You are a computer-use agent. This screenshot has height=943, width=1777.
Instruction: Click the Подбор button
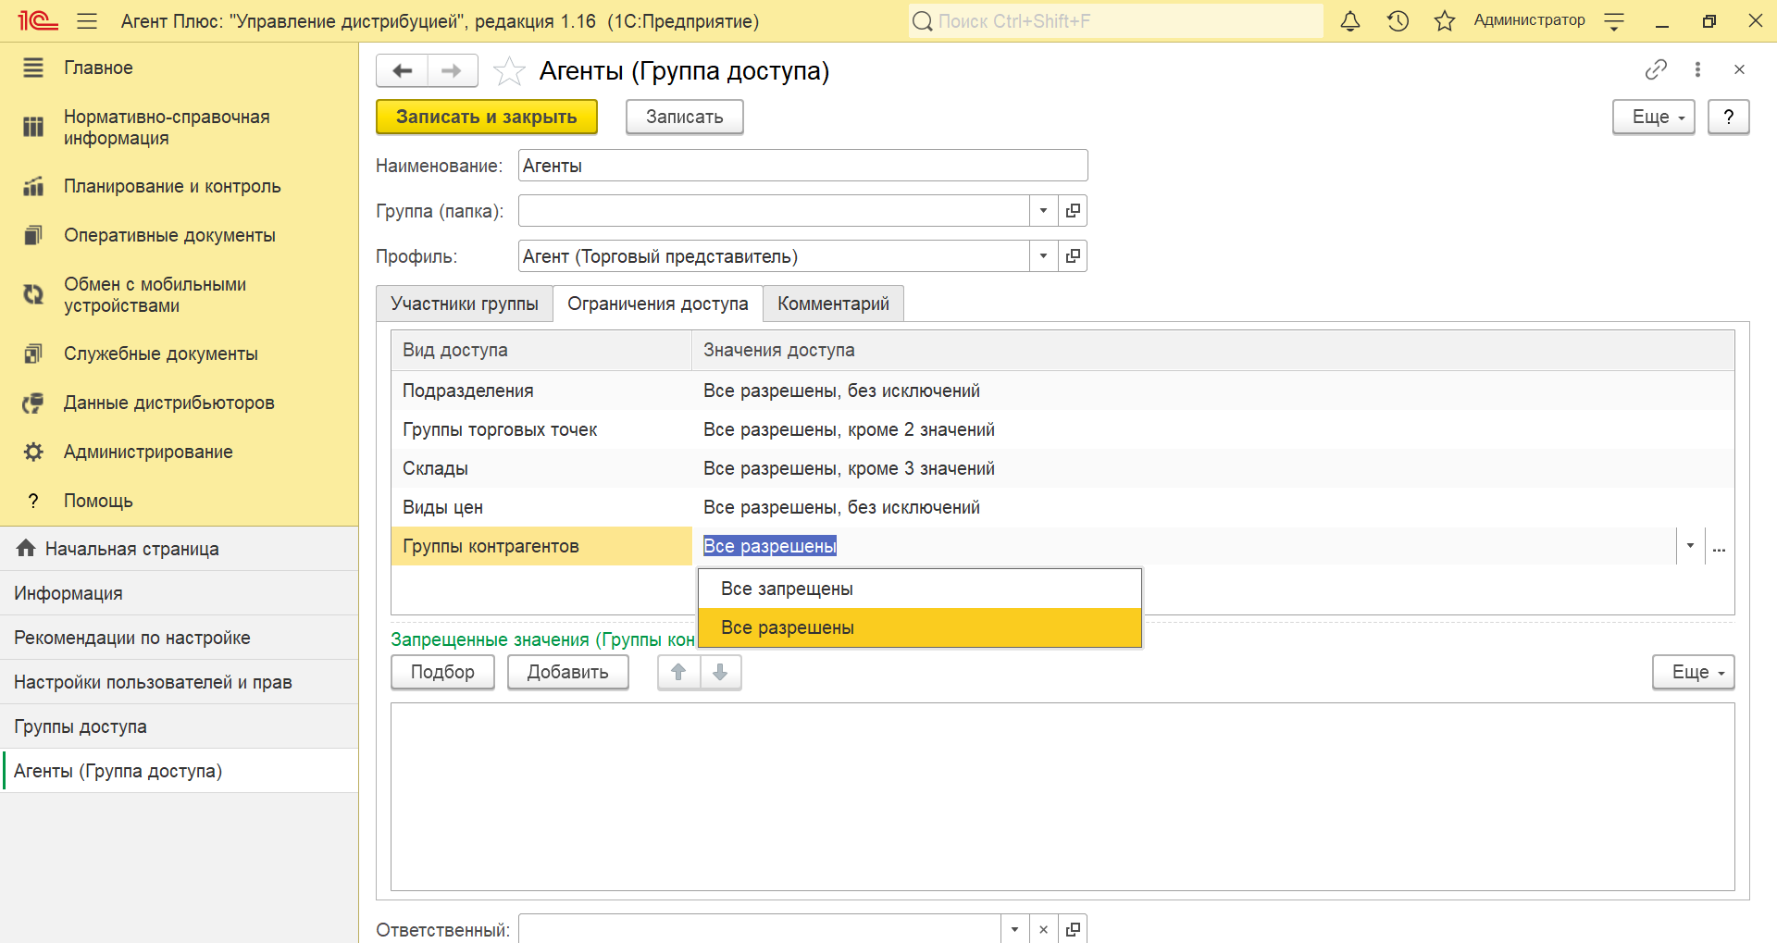(x=442, y=673)
